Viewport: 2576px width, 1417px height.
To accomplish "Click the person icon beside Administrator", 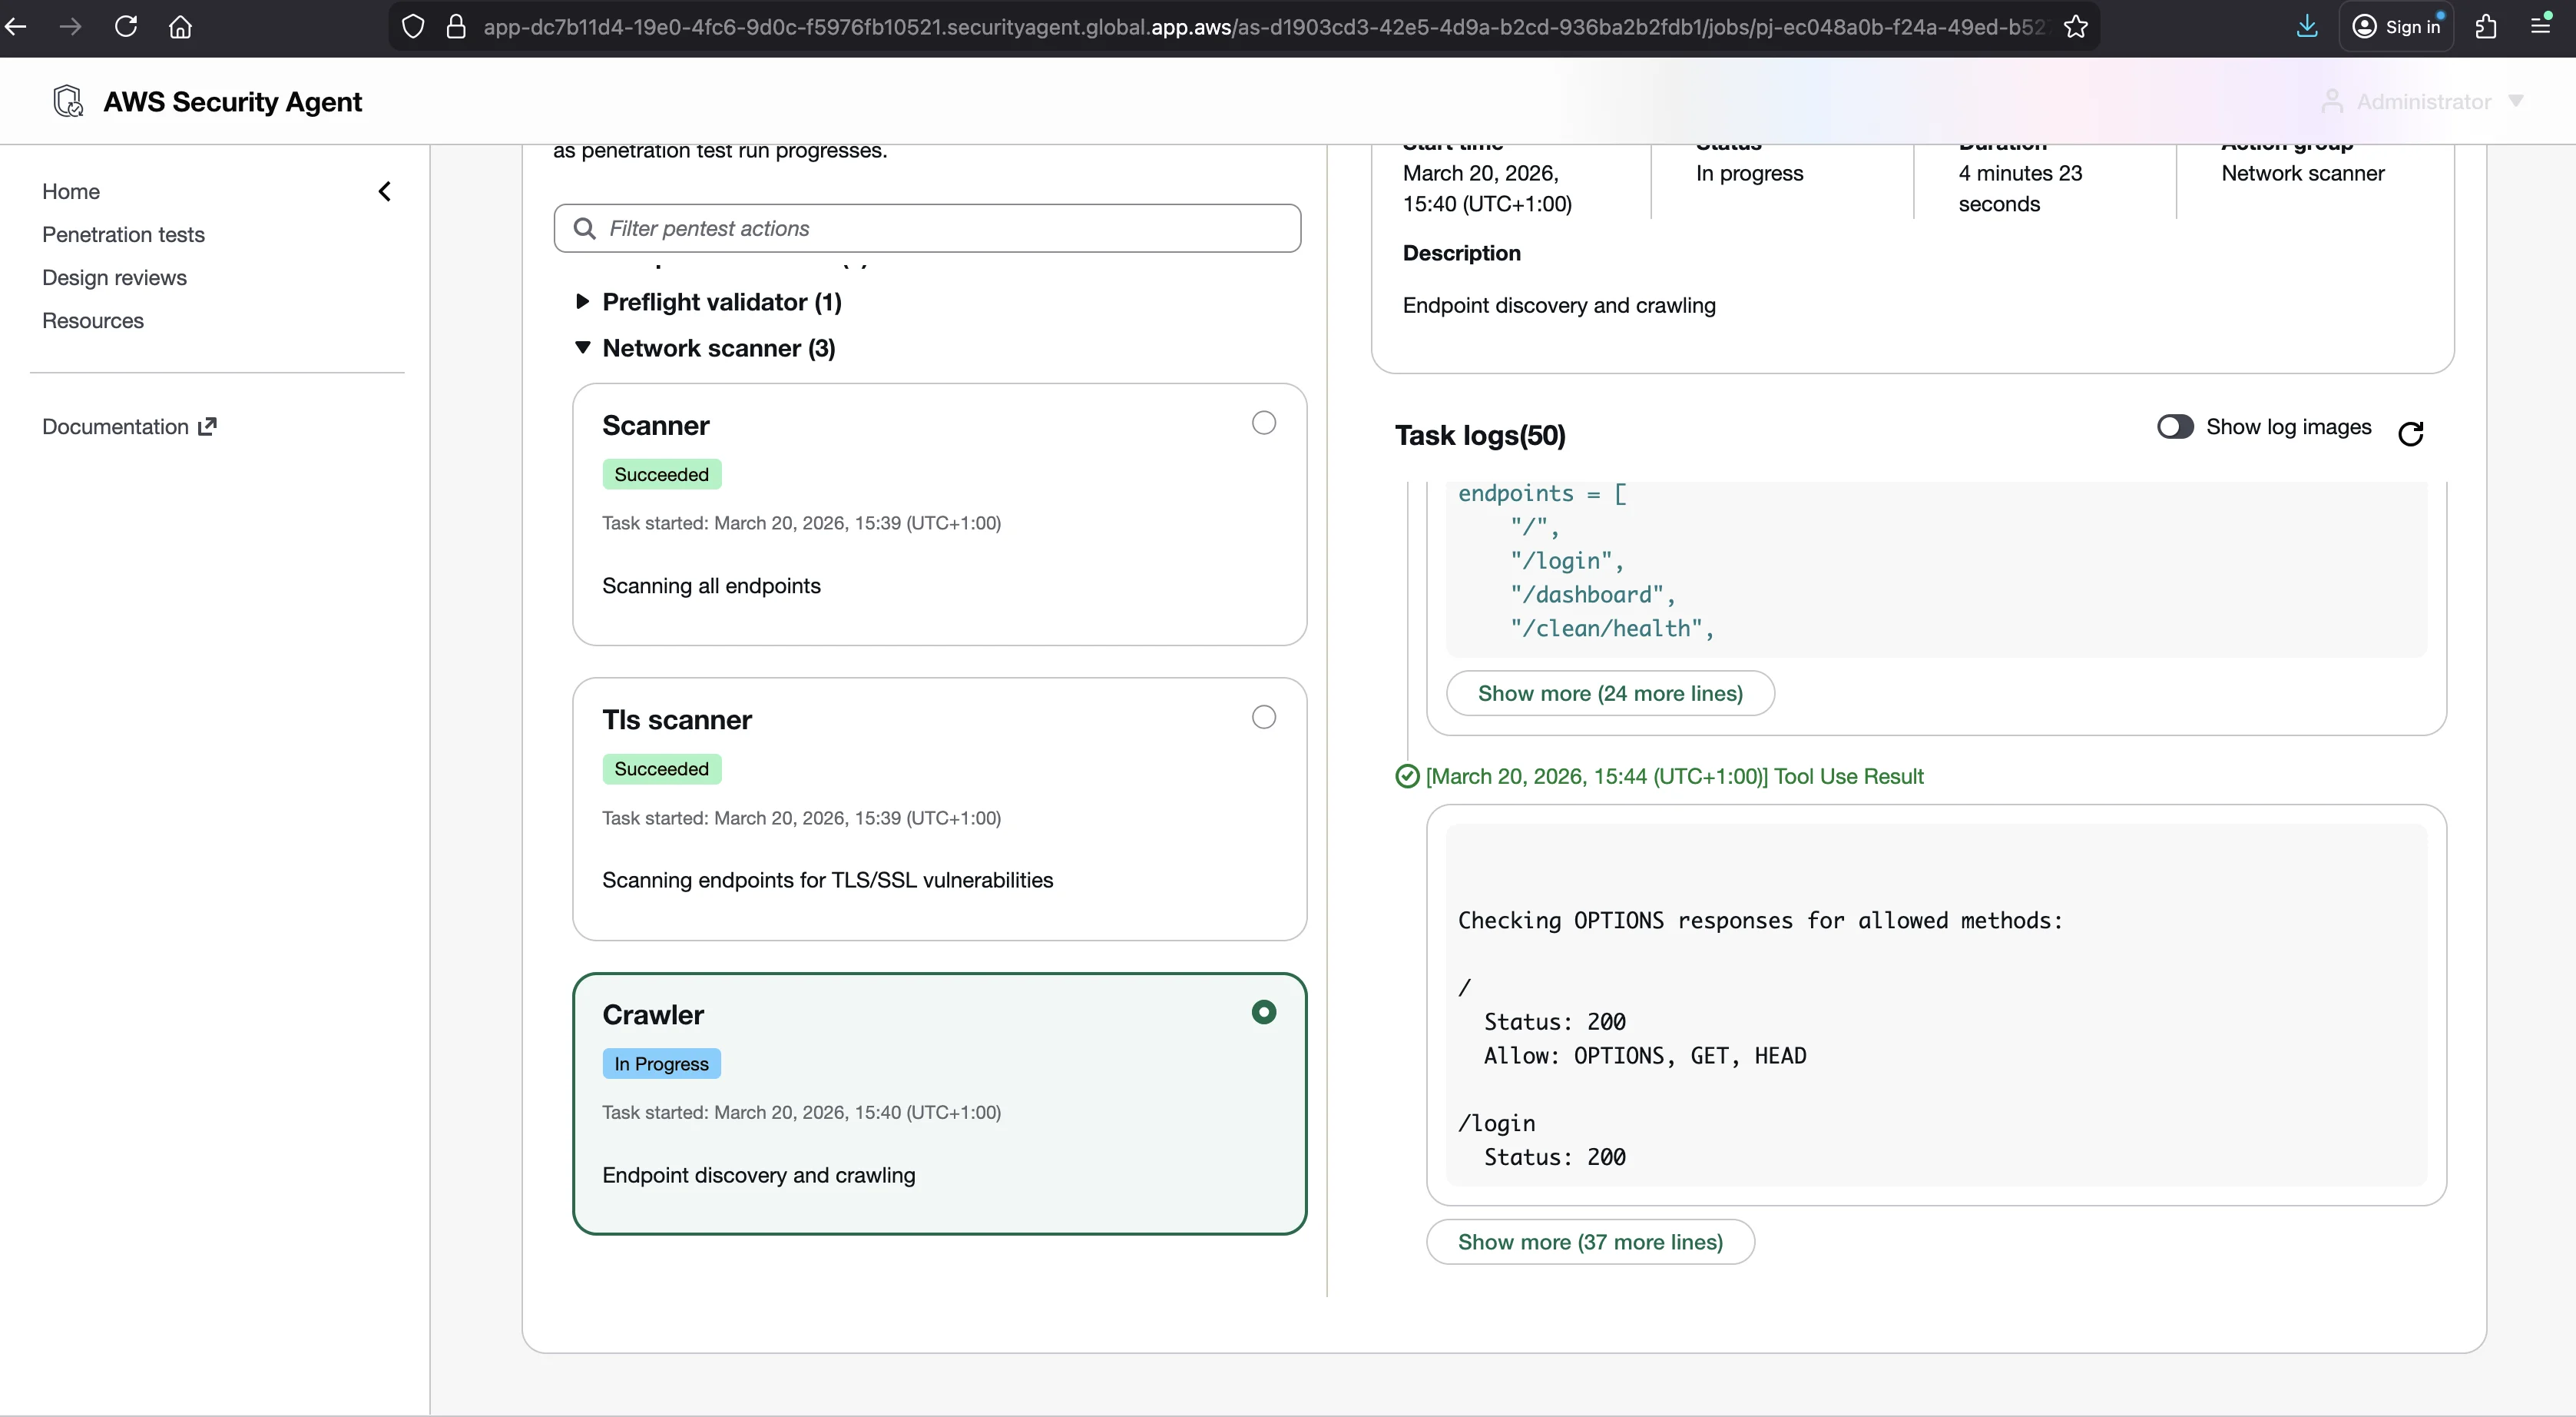I will (x=2332, y=101).
